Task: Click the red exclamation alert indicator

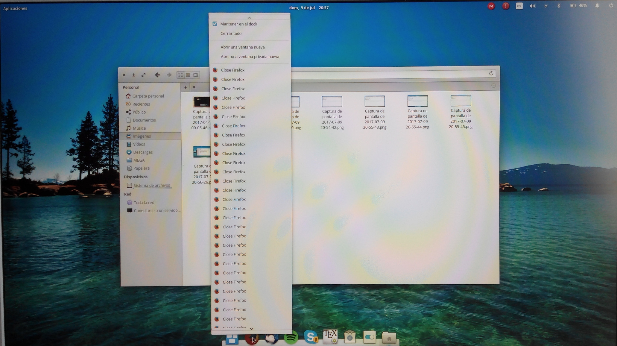Action: point(505,6)
